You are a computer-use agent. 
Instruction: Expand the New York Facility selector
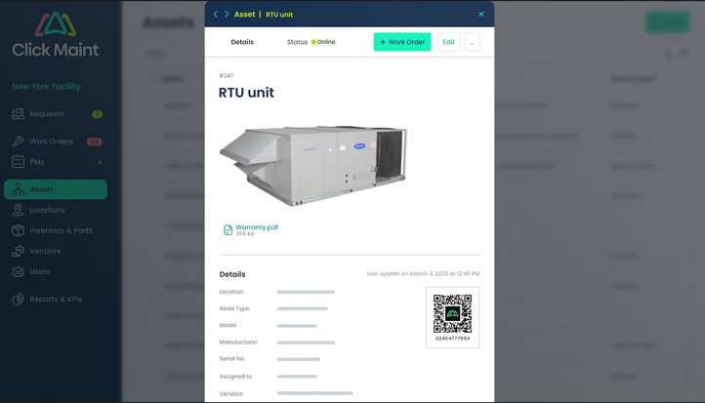tap(95, 87)
